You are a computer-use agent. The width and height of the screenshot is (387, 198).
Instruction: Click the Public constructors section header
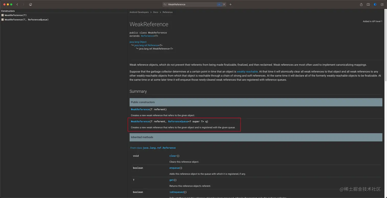click(x=256, y=102)
